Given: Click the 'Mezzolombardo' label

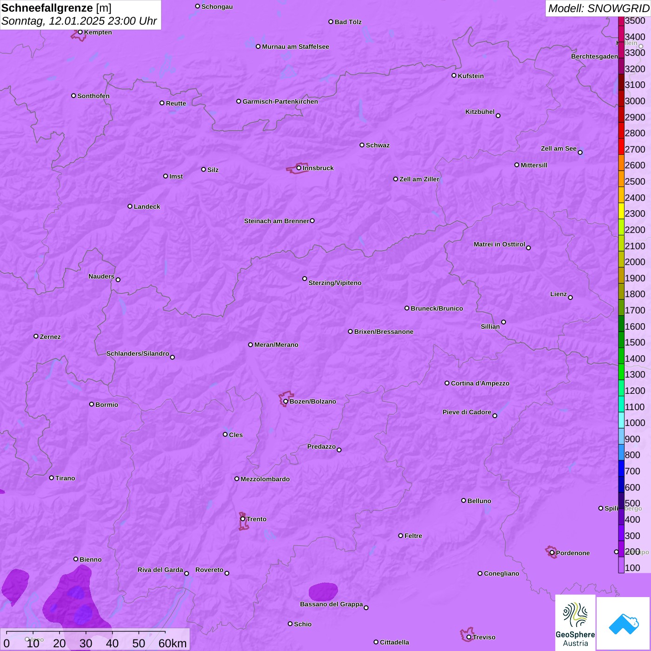Looking at the screenshot, I should [x=265, y=479].
